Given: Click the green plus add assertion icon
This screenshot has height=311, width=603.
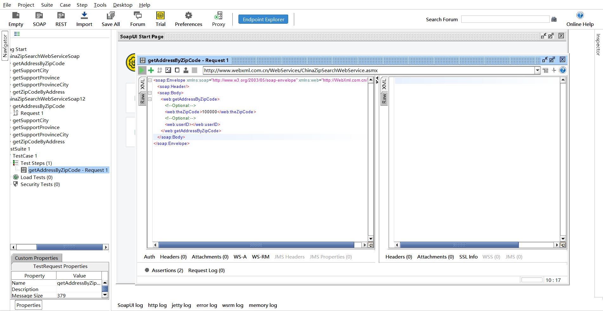Looking at the screenshot, I should pos(151,70).
